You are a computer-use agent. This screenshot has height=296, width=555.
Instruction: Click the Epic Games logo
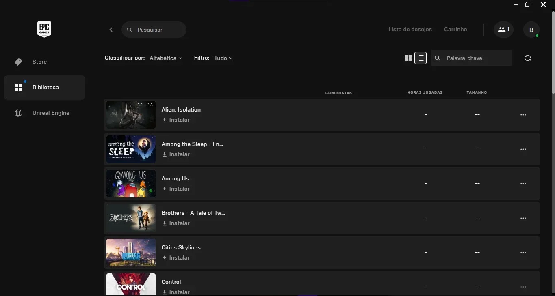pos(44,30)
